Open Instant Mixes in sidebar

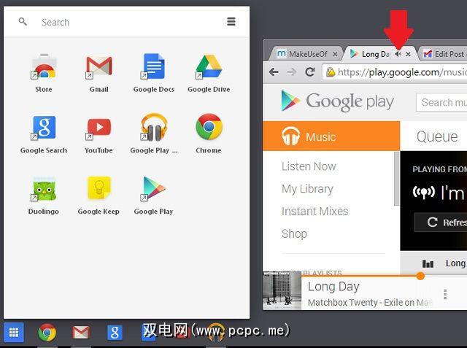[314, 211]
